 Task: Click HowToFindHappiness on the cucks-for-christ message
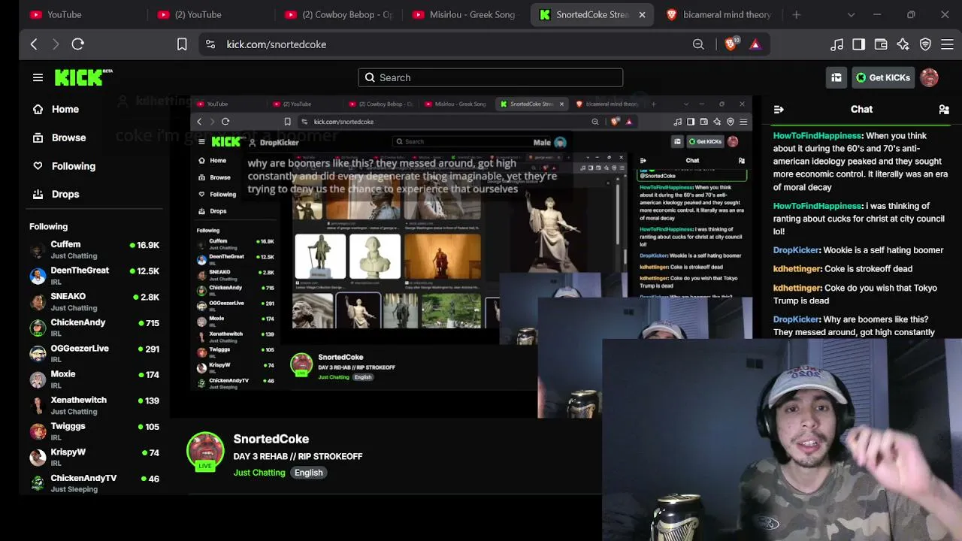pos(817,206)
